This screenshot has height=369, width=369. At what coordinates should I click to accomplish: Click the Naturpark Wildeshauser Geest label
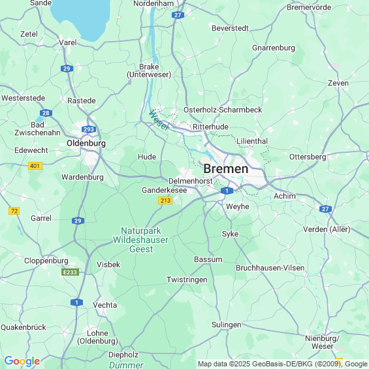tap(140, 240)
